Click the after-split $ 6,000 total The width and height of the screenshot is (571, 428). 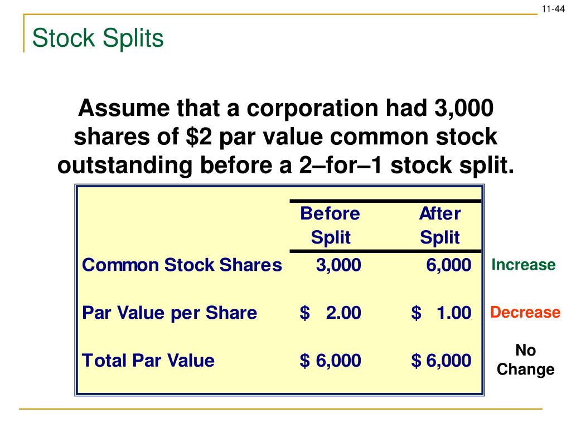click(441, 361)
